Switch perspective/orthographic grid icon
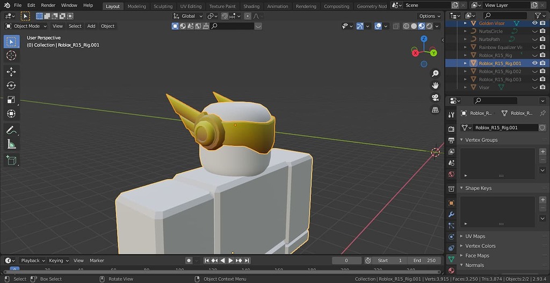Viewport: 550px width, 283px height. click(x=435, y=110)
